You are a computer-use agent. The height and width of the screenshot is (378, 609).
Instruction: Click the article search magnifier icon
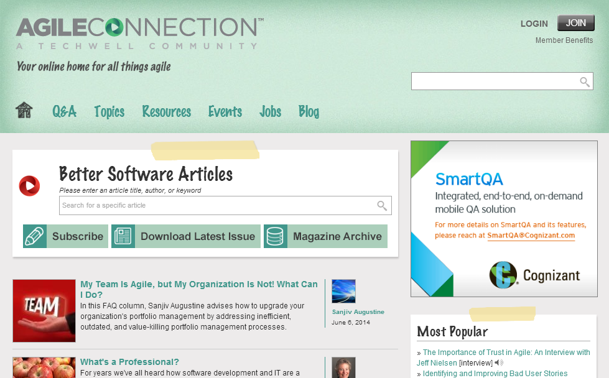[382, 205]
